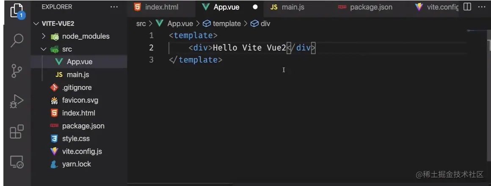Switch to the main.js tab
Screen dimensions: 491x186
coord(292,7)
